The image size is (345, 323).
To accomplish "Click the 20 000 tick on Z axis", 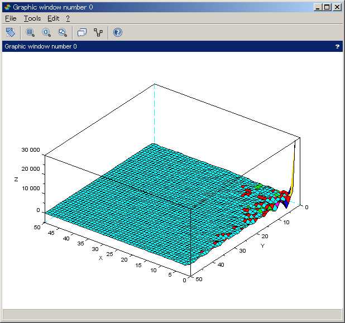I will [31, 169].
